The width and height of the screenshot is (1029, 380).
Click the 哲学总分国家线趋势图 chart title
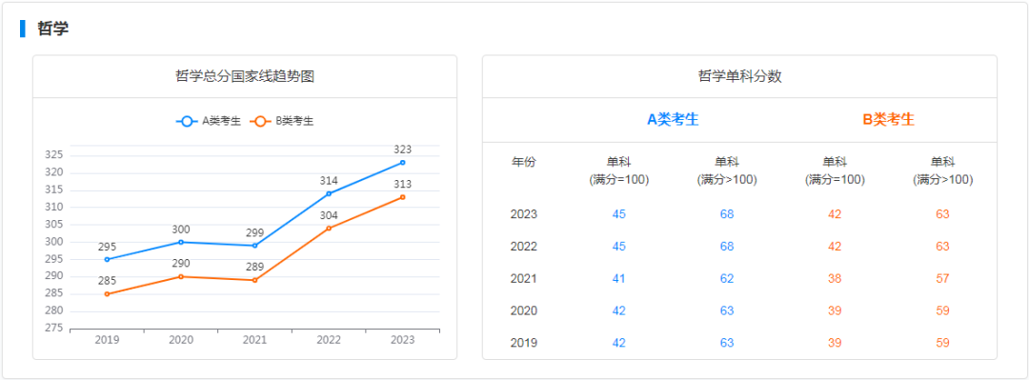245,76
